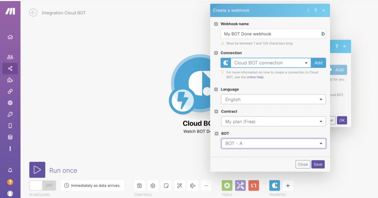Click Explain flow airplane icon
378x198 pixels.
pos(193,185)
